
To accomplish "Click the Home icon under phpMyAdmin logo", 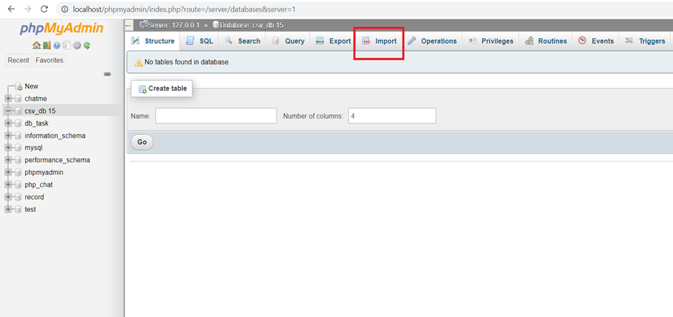I will tap(36, 45).
